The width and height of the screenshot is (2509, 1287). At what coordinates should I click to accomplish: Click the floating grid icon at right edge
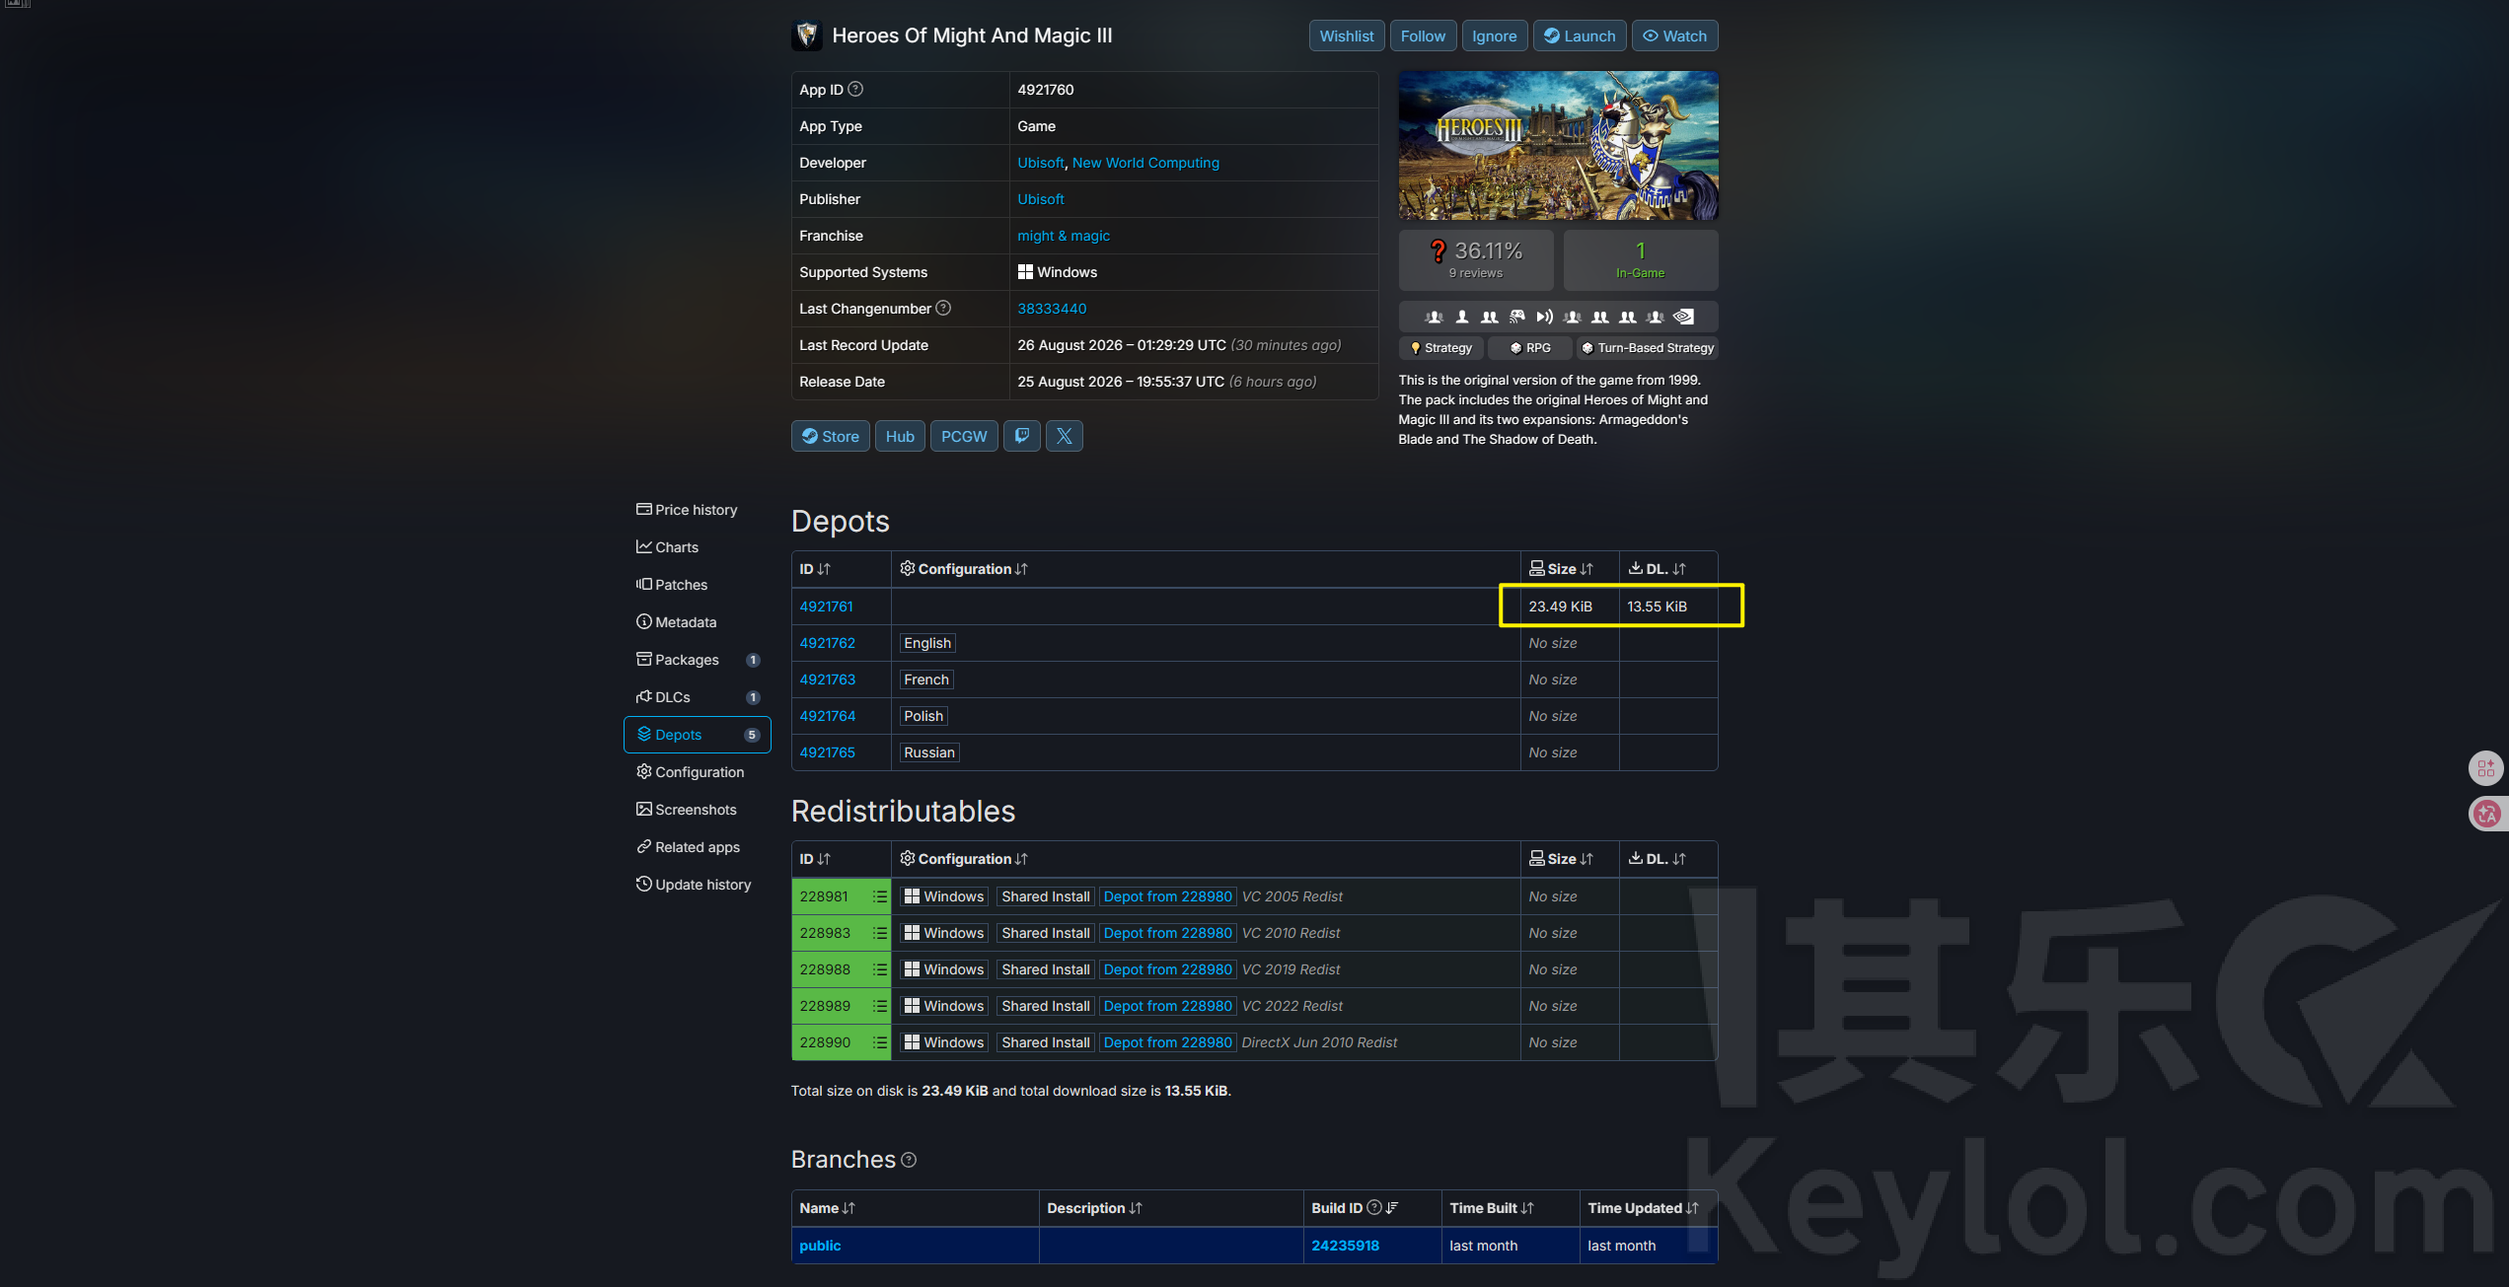pos(2486,768)
